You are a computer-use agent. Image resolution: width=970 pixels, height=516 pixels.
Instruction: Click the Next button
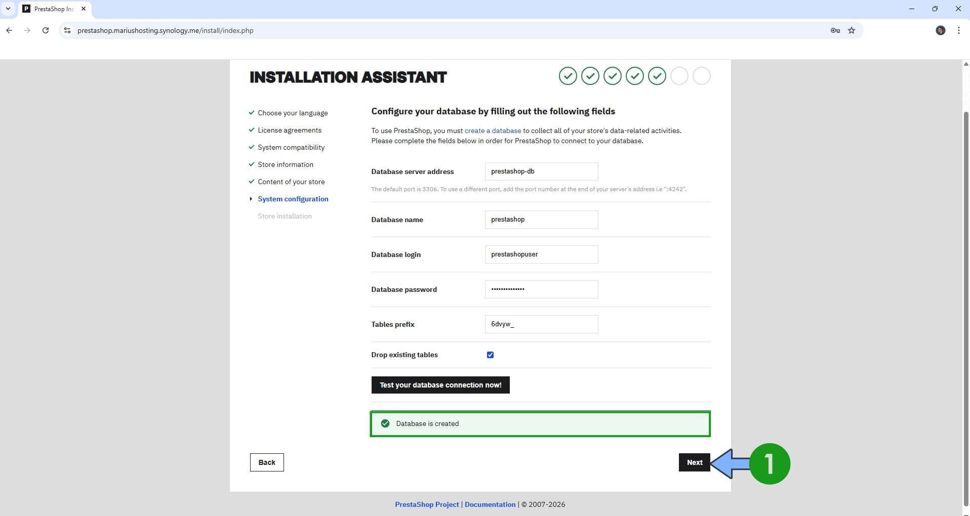(x=694, y=462)
